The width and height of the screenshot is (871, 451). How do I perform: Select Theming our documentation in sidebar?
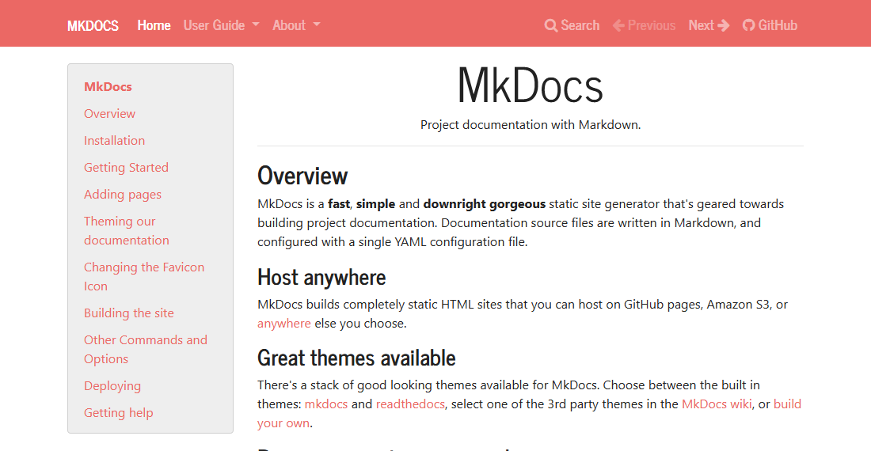tap(127, 231)
